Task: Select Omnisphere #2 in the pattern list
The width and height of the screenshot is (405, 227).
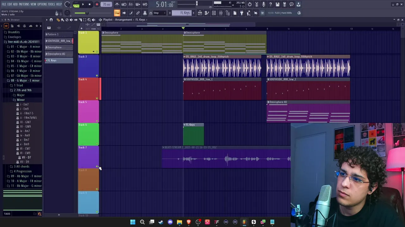Action: coord(59,54)
